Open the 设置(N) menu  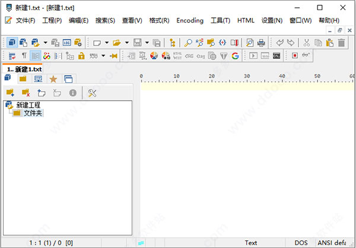point(272,20)
